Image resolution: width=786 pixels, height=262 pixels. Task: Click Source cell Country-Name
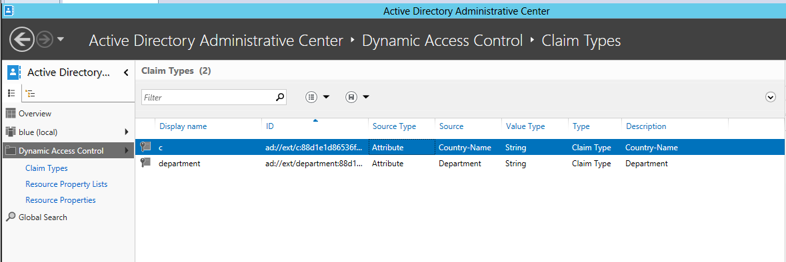(x=465, y=148)
